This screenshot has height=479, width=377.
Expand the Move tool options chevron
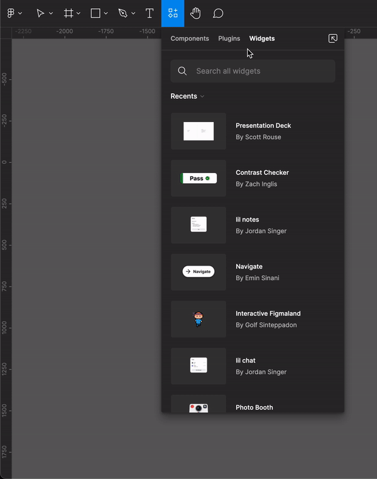click(51, 13)
